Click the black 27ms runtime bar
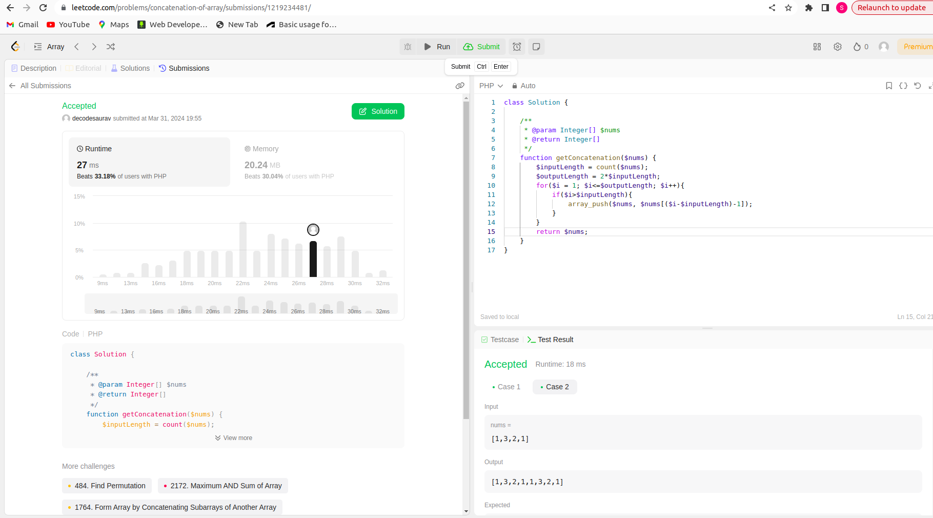Image resolution: width=933 pixels, height=518 pixels. click(313, 259)
